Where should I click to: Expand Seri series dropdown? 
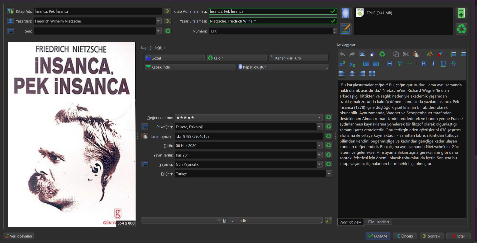coord(158,31)
